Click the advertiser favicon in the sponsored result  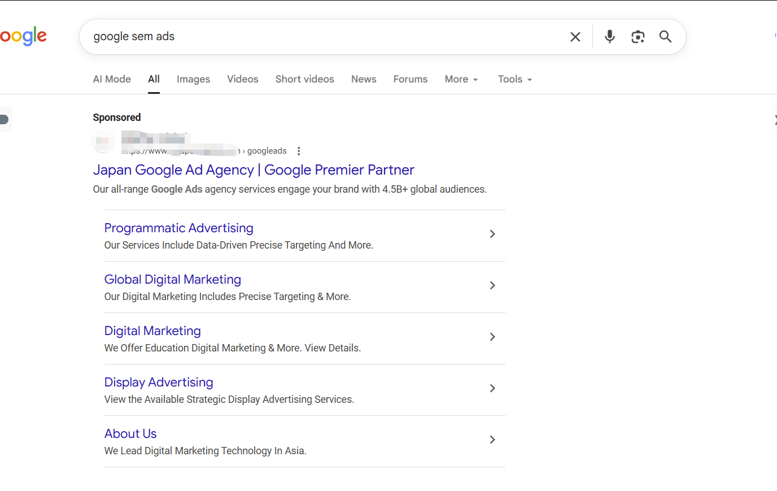(x=104, y=142)
